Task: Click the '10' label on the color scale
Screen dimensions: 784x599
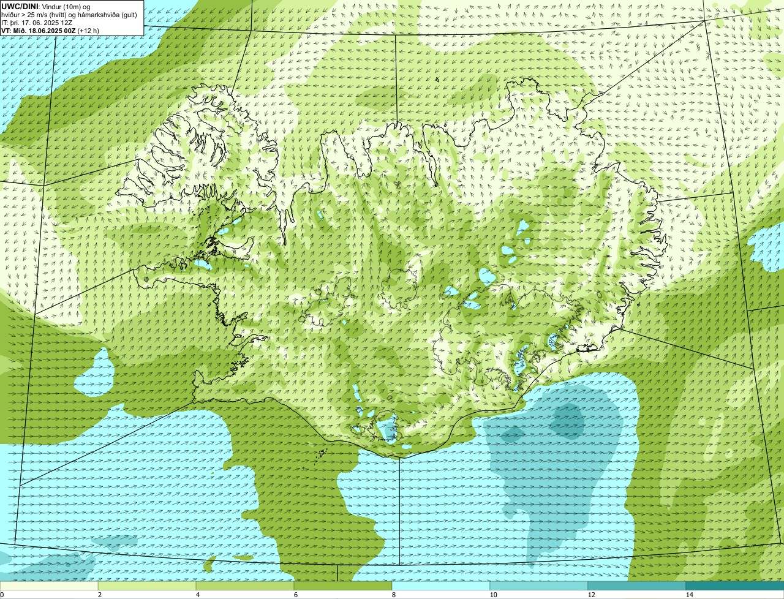Action: (x=493, y=595)
